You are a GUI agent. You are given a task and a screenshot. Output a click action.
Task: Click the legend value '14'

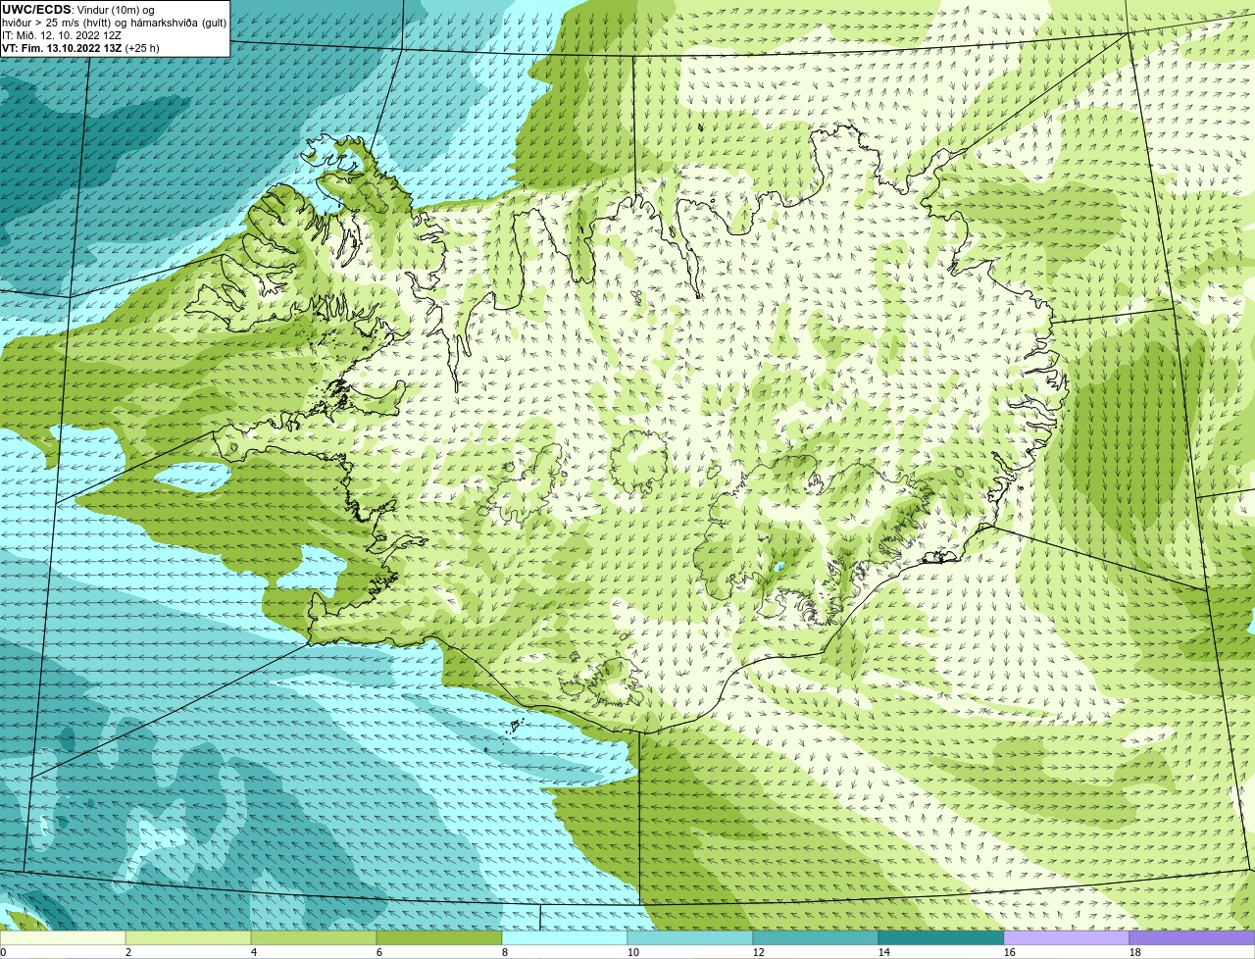click(x=884, y=952)
